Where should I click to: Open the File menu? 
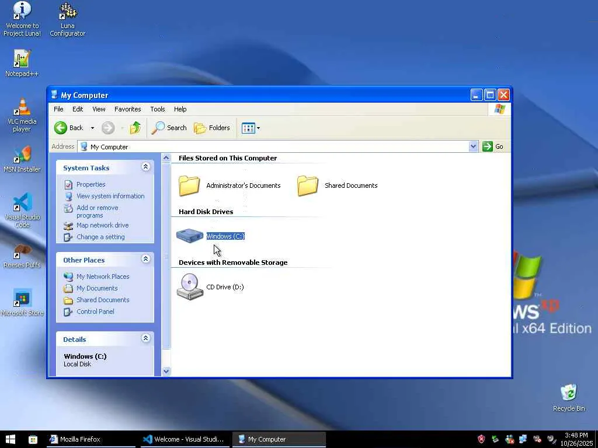tap(58, 109)
